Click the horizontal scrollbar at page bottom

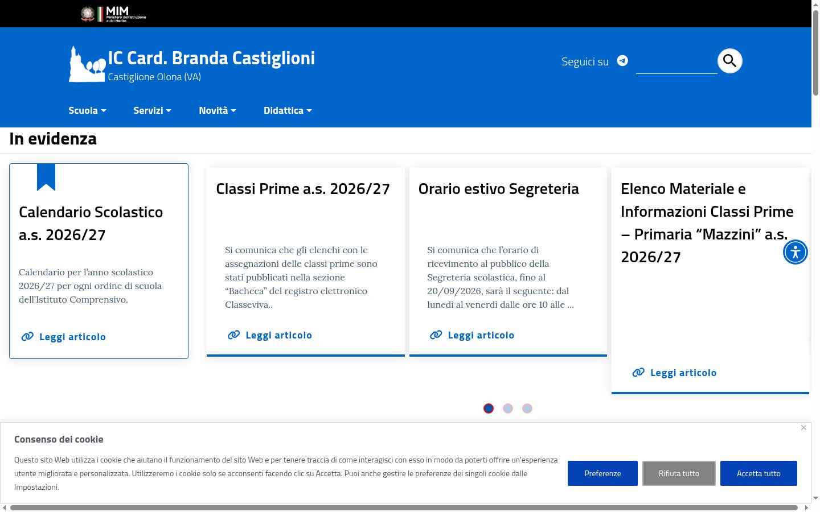click(x=404, y=507)
